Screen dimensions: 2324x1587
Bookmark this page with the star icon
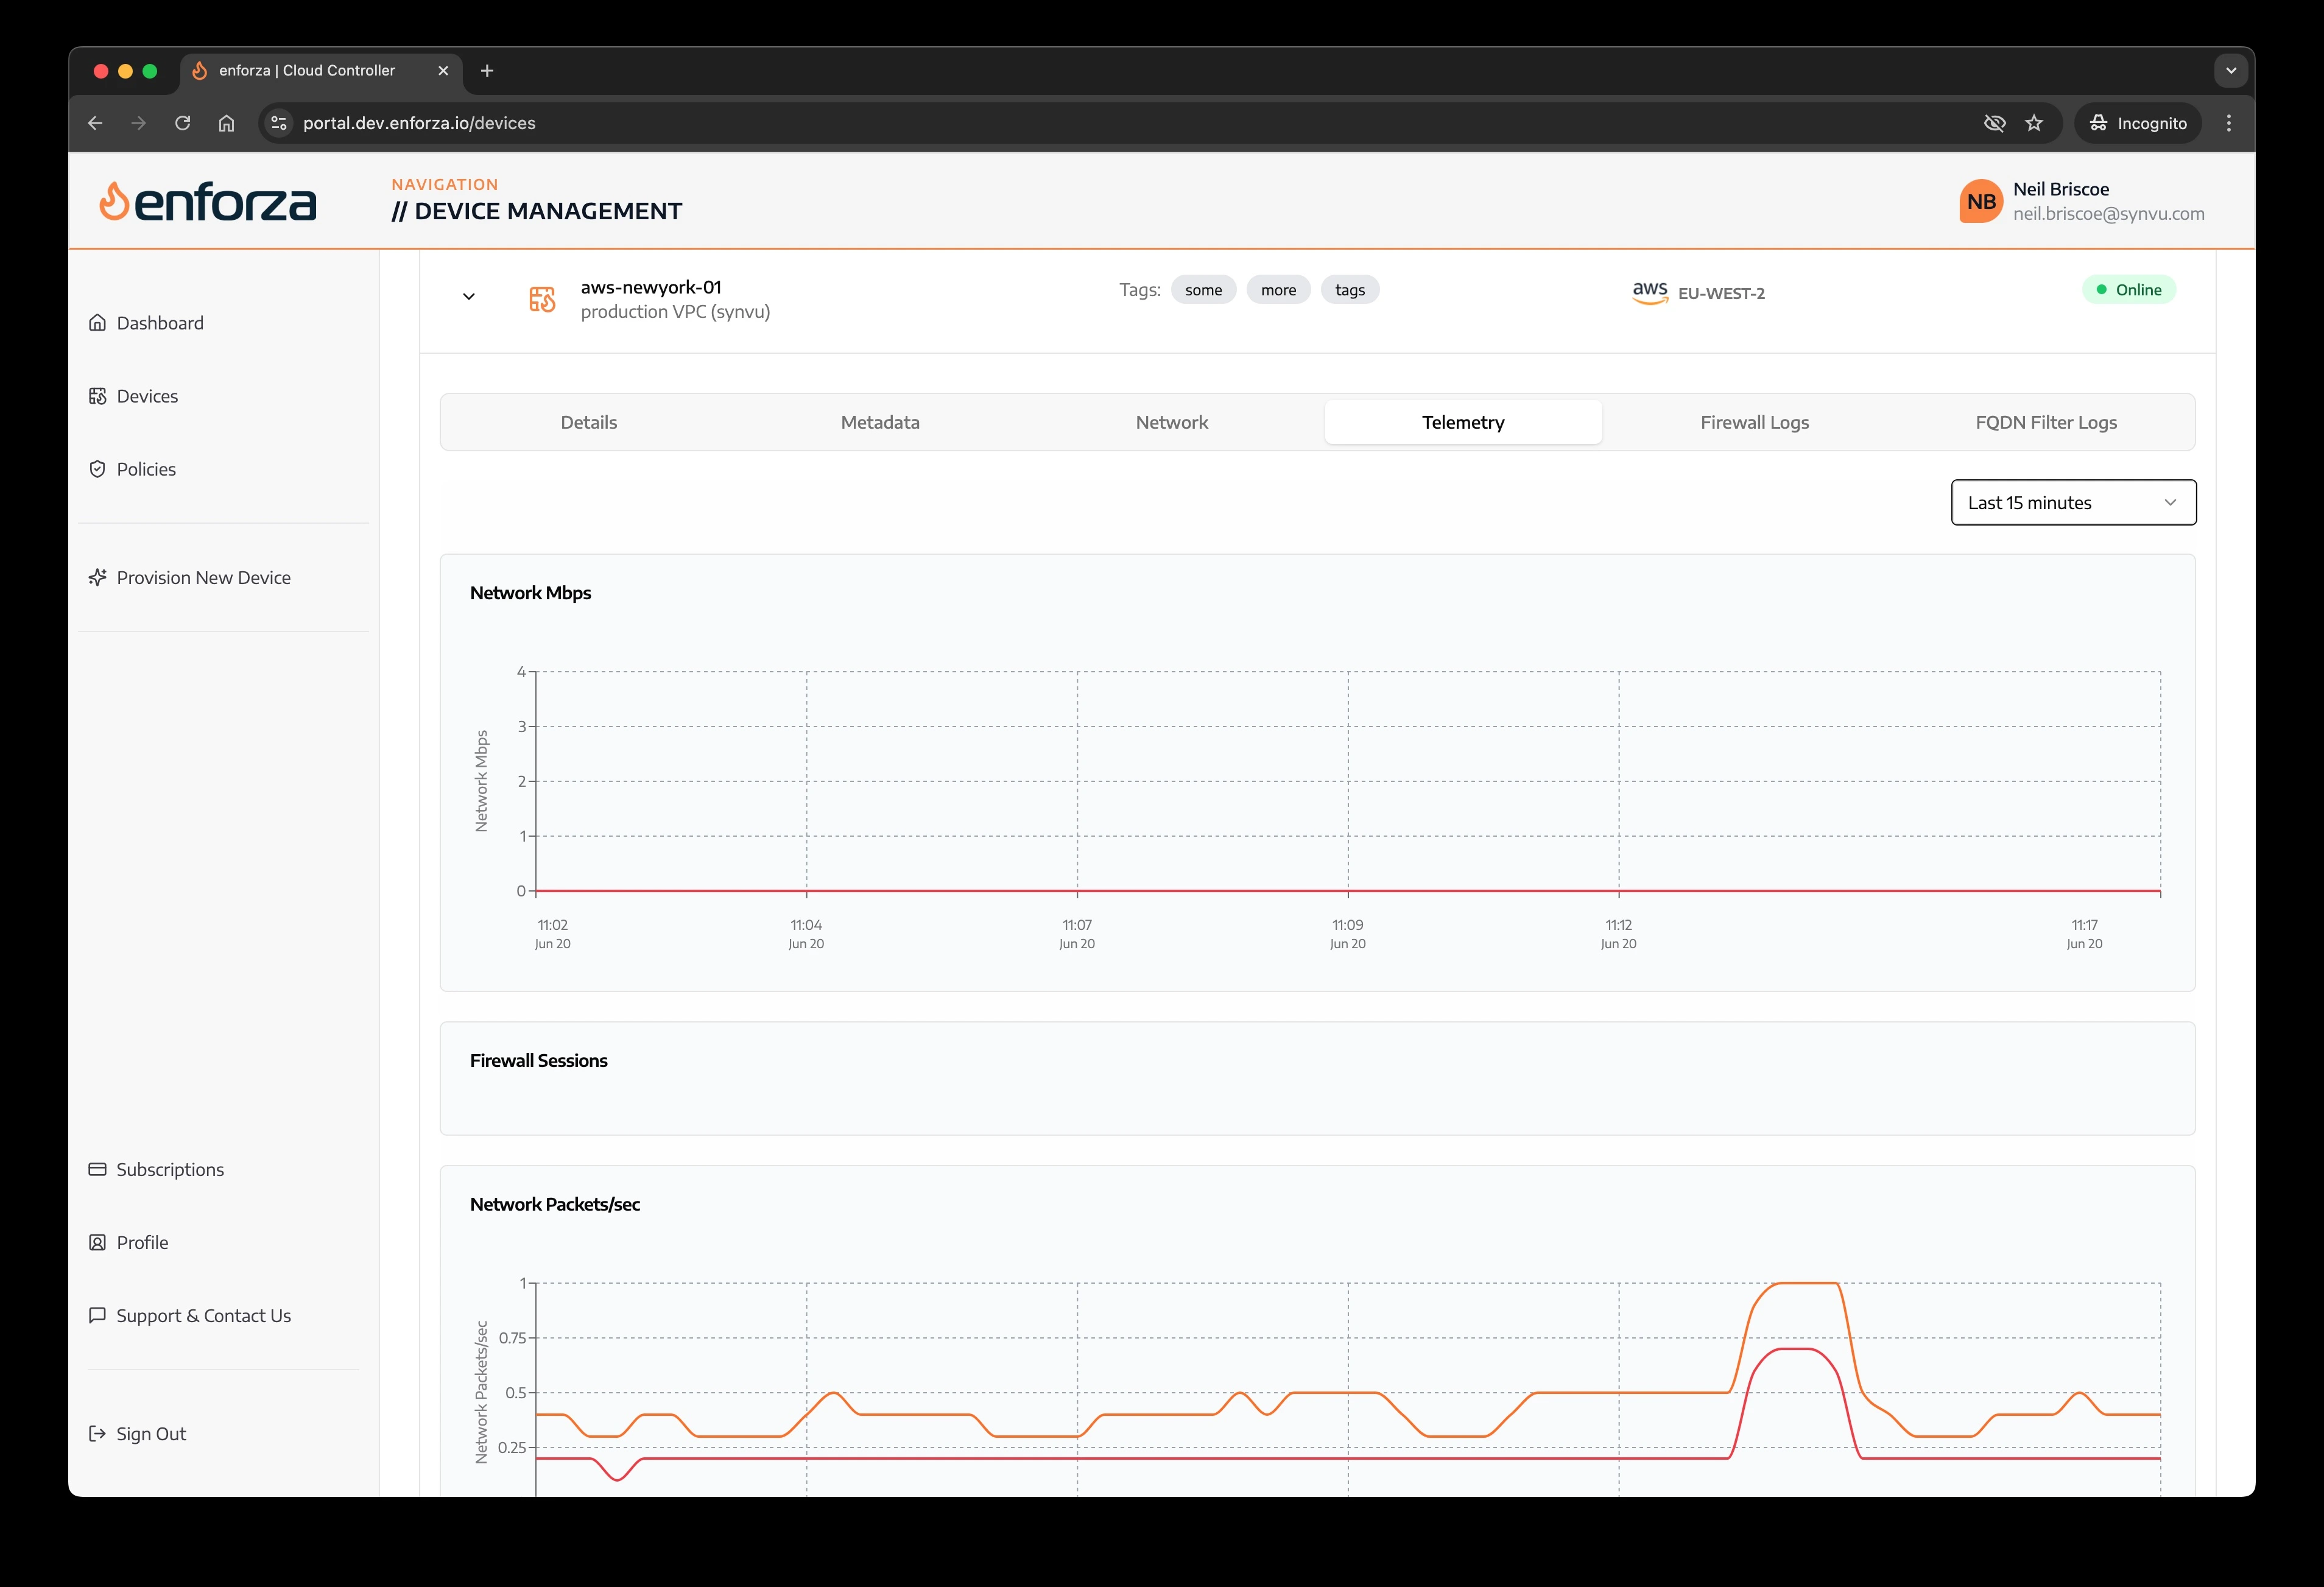pos(2034,123)
